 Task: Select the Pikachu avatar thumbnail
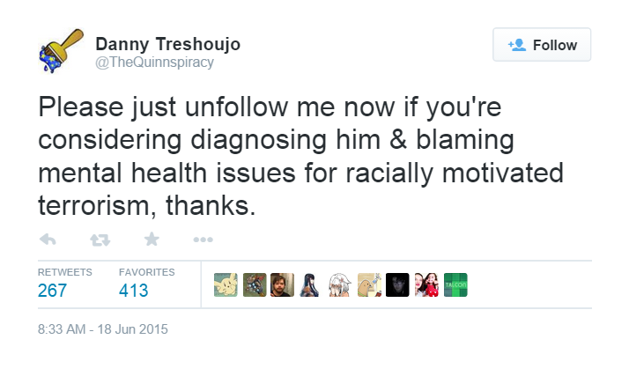[226, 284]
